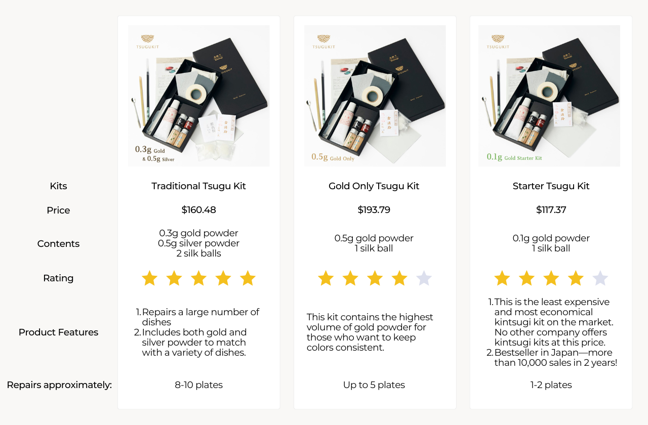The image size is (648, 425).
Task: Click the $160.48 price
Action: [x=198, y=210]
